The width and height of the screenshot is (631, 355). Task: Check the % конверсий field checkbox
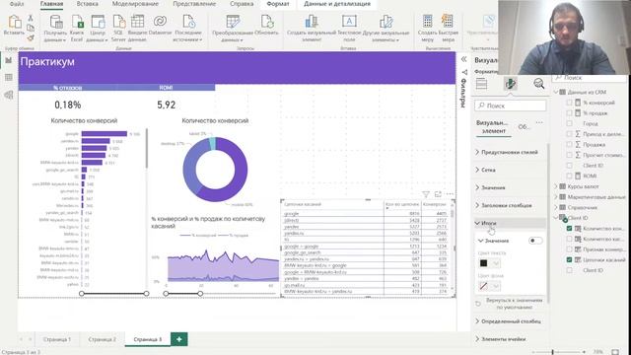569,103
